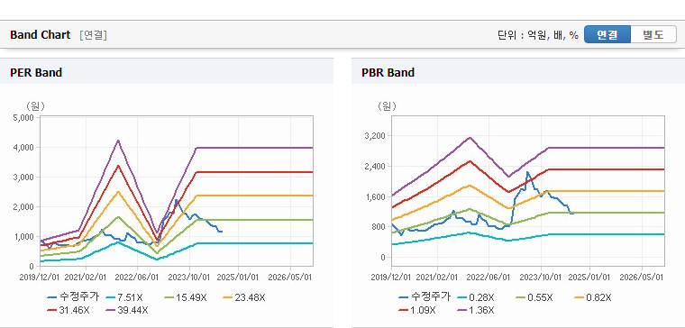The width and height of the screenshot is (685, 328).
Task: Click 2019/12/01 date on PER chart axis
Action: (x=40, y=278)
